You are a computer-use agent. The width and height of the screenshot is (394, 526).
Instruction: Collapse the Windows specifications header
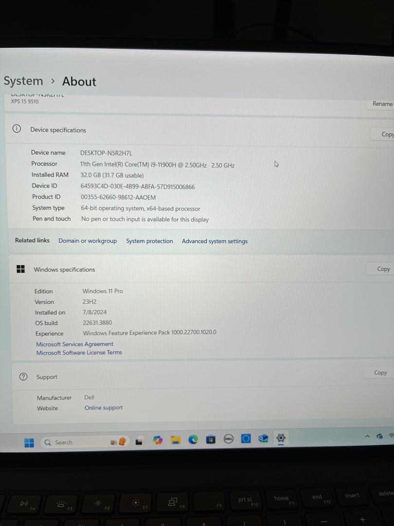coord(201,269)
